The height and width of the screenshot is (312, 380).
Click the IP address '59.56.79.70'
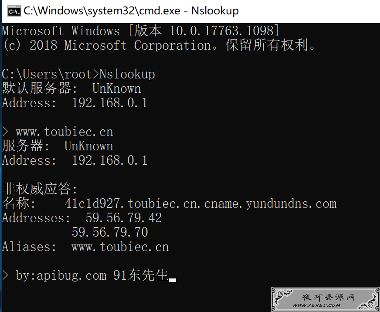click(110, 232)
